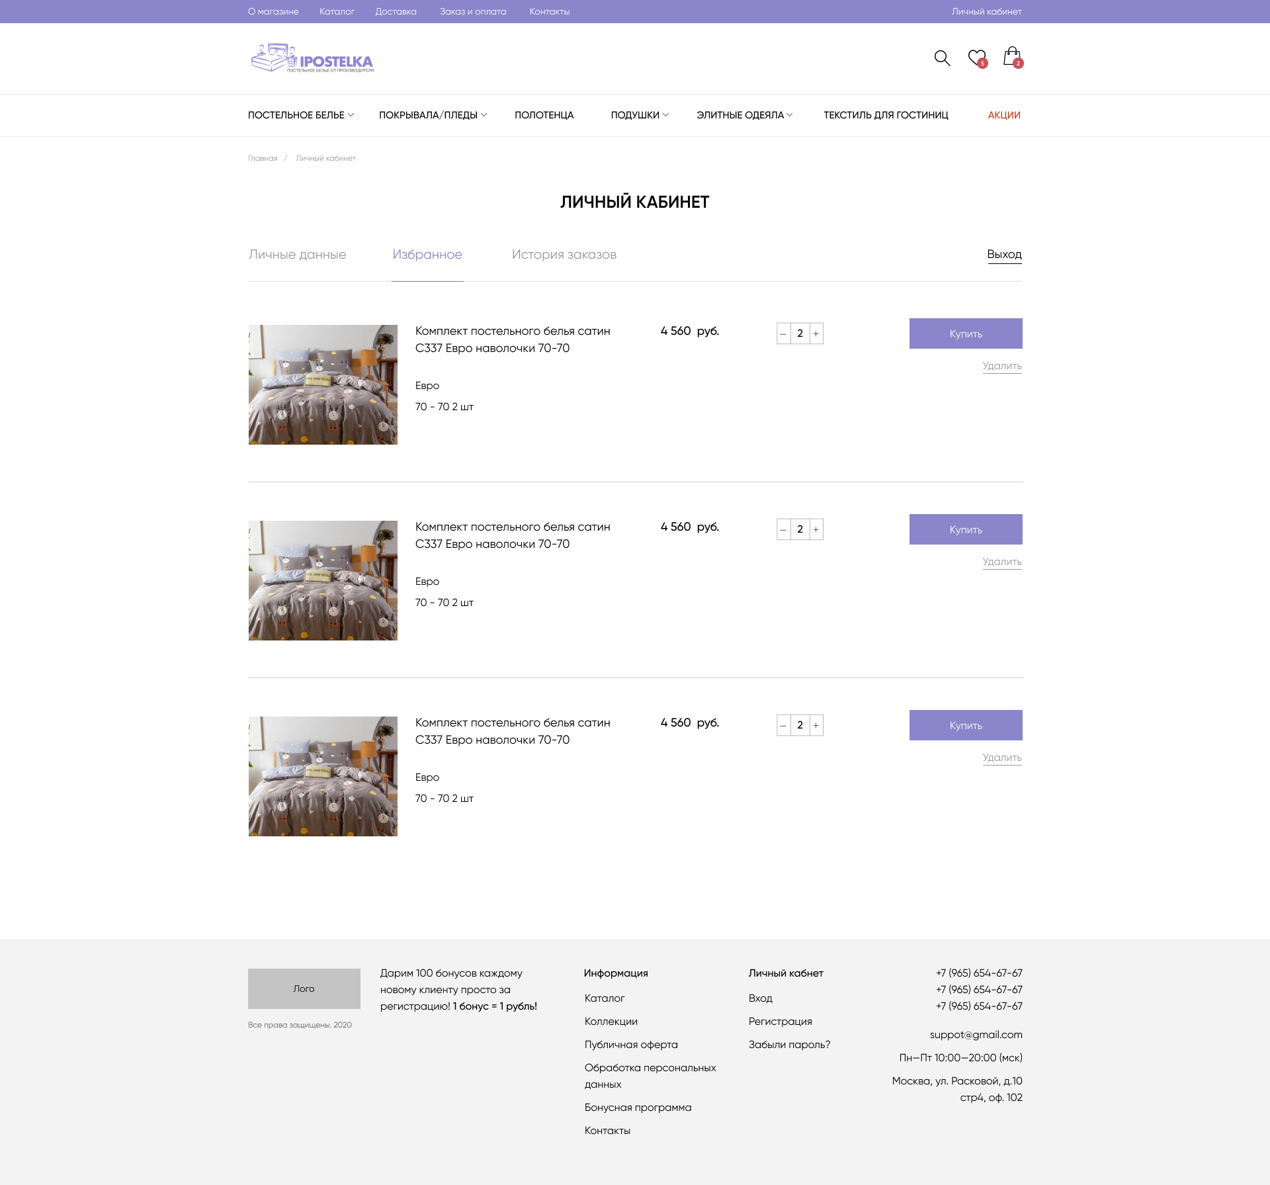Switch to the История заказов tab
1270x1185 pixels.
[564, 255]
